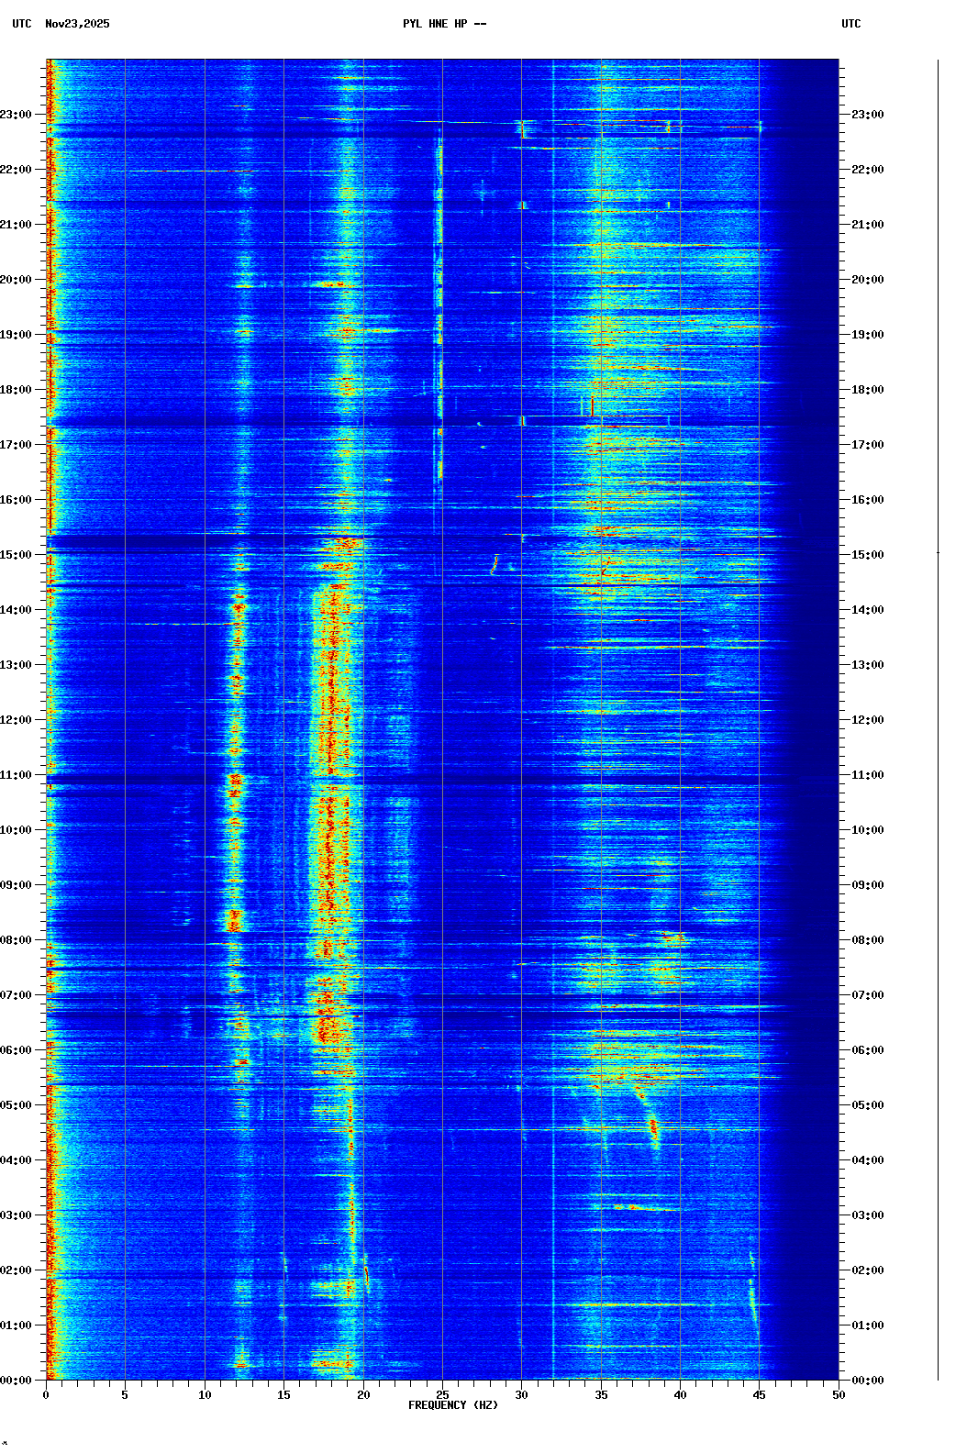Click the 20:00 label on left axis
This screenshot has width=978, height=1453.
tap(17, 280)
